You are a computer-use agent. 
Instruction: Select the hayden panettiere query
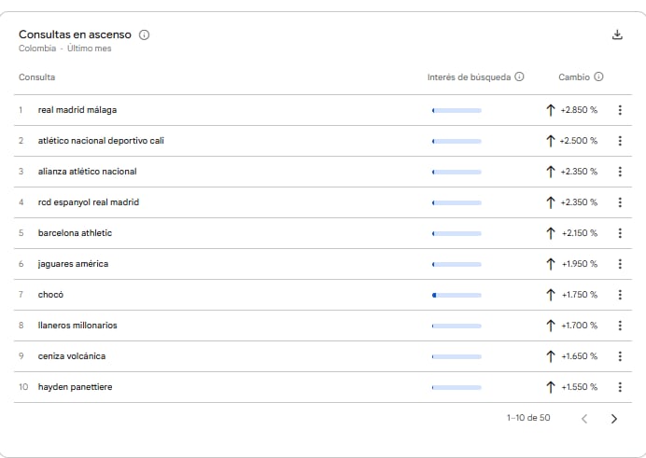pyautogui.click(x=75, y=387)
